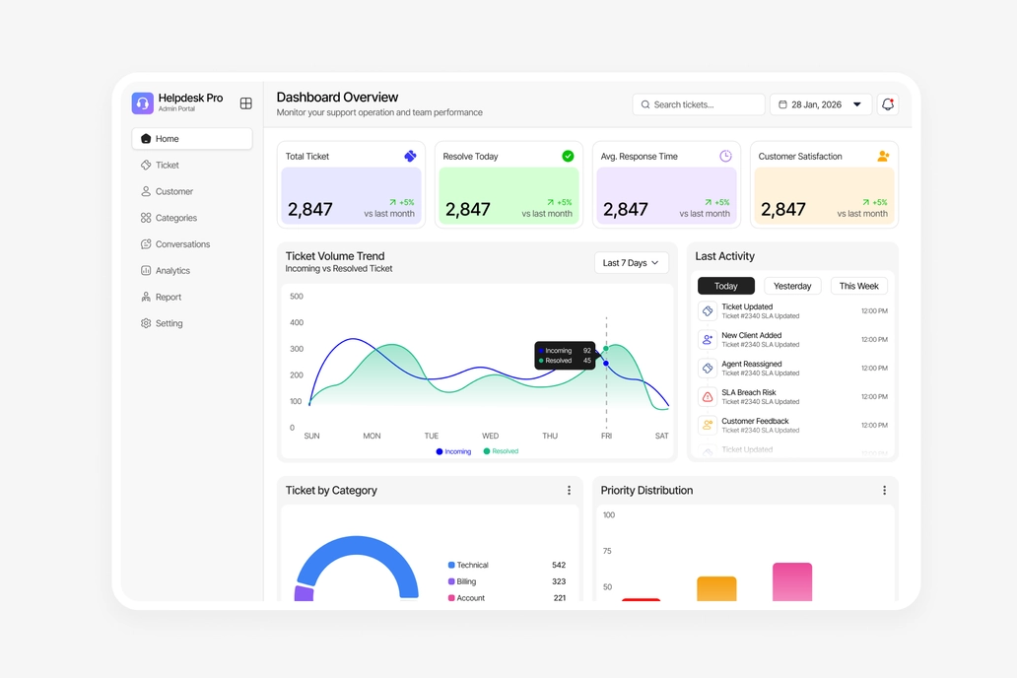Click the orange bar in Priority Distribution
Image resolution: width=1017 pixels, height=678 pixels.
click(x=716, y=588)
